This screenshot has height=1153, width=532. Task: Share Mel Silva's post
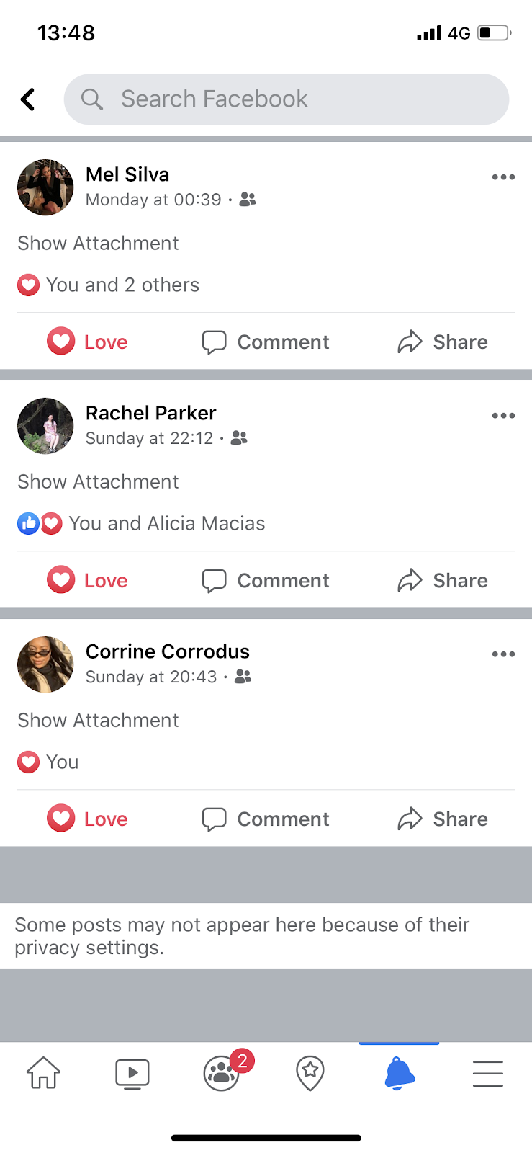tap(443, 342)
